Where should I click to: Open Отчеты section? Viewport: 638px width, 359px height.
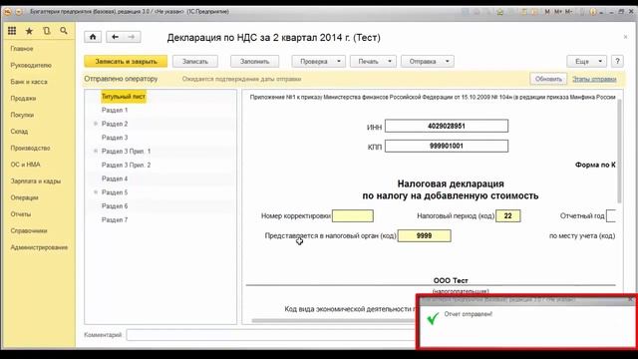pyautogui.click(x=21, y=214)
